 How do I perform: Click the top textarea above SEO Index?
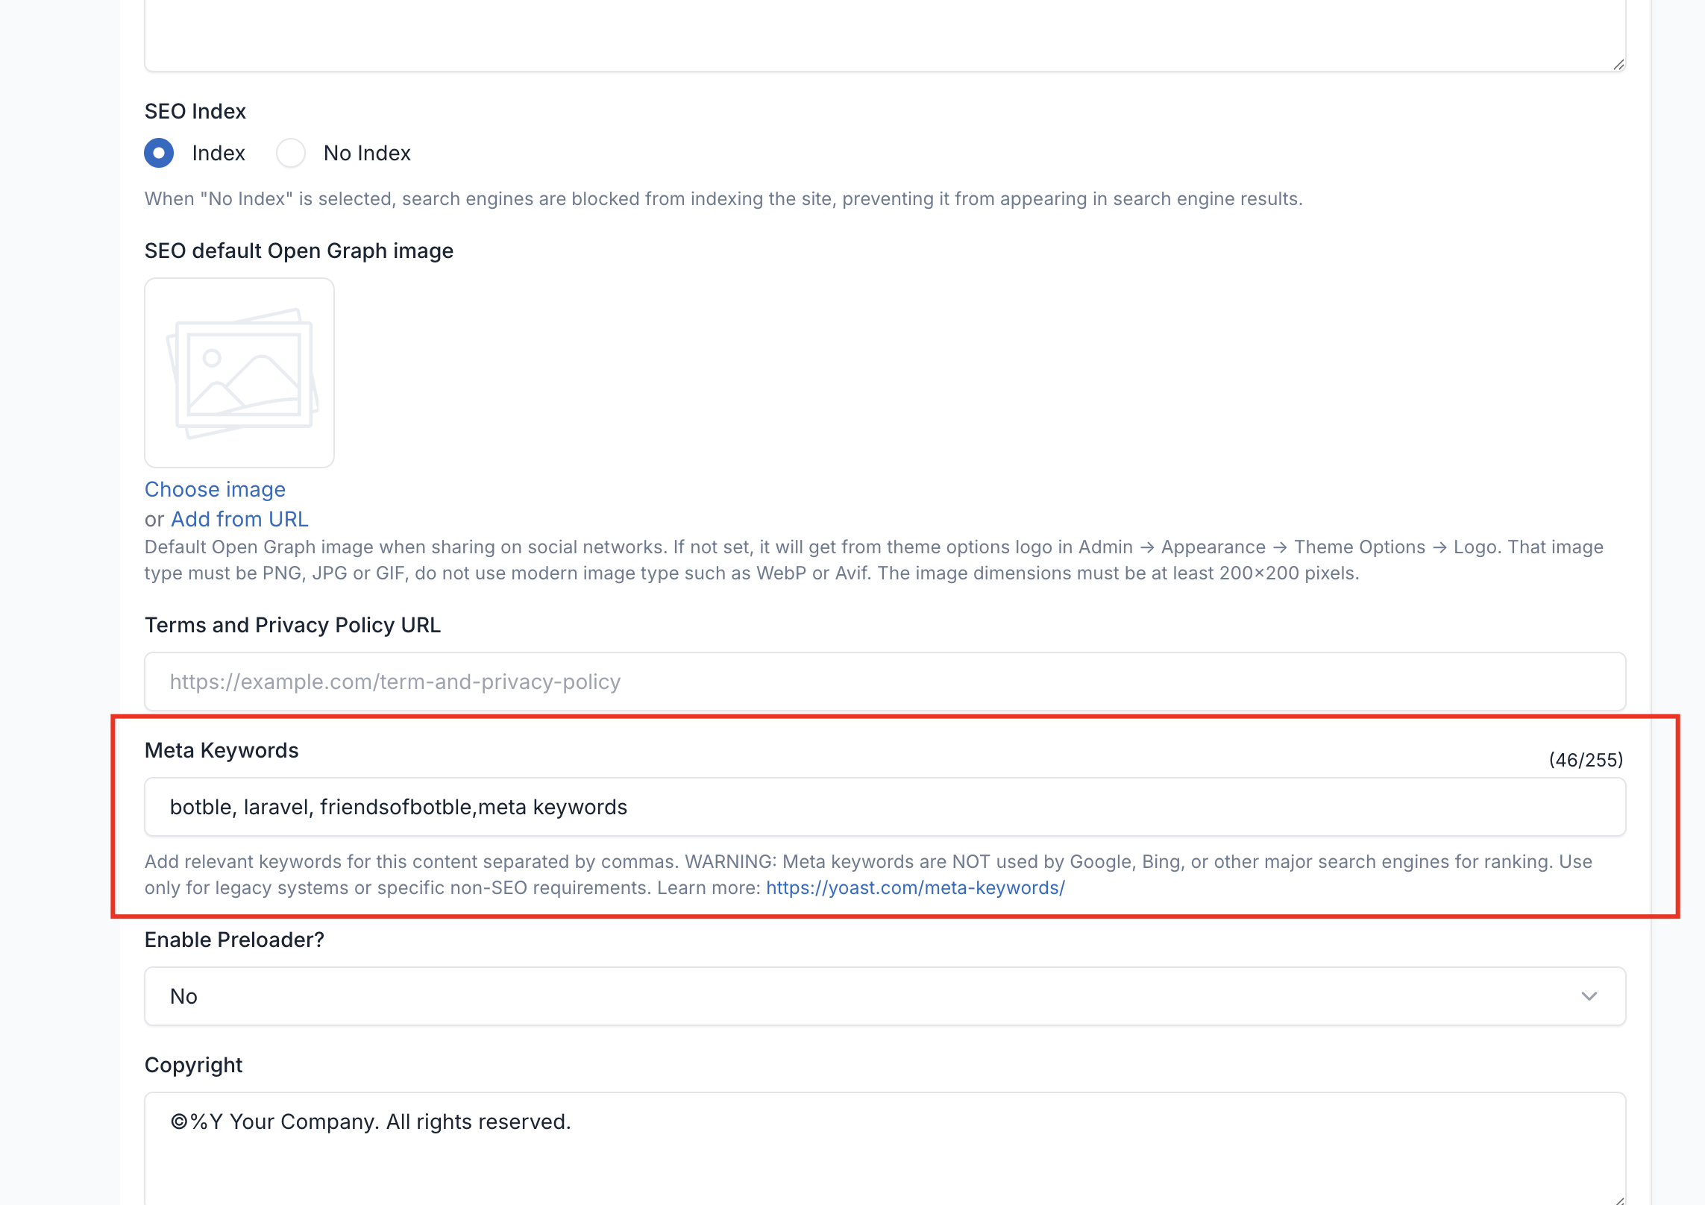[x=885, y=34]
